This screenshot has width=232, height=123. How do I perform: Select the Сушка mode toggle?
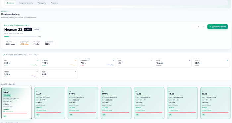click(x=28, y=29)
